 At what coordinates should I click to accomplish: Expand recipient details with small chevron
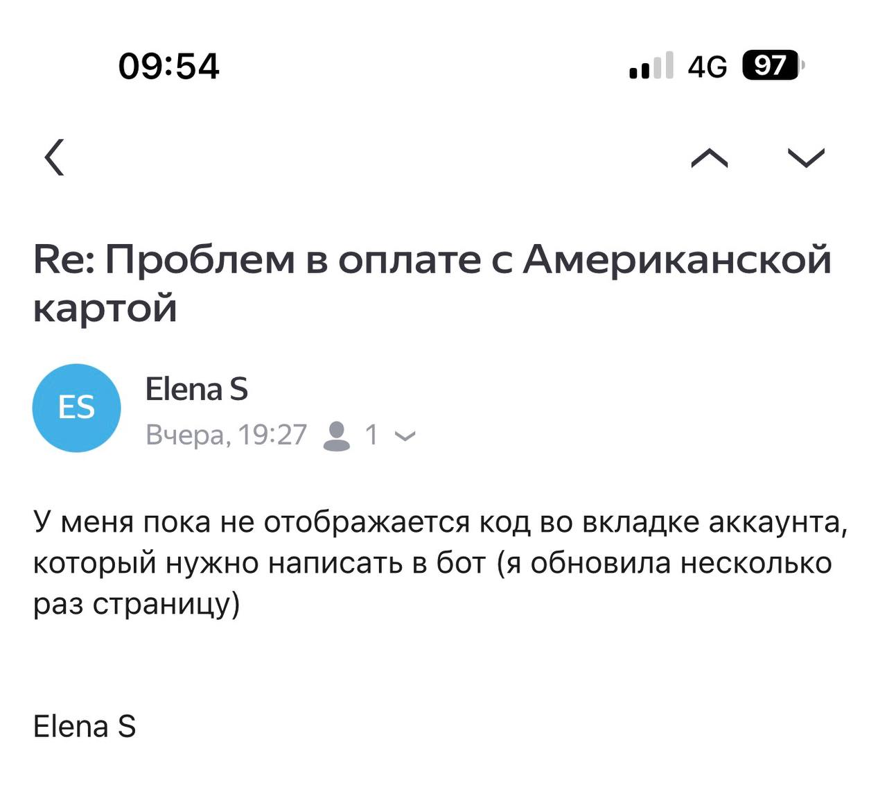[405, 437]
